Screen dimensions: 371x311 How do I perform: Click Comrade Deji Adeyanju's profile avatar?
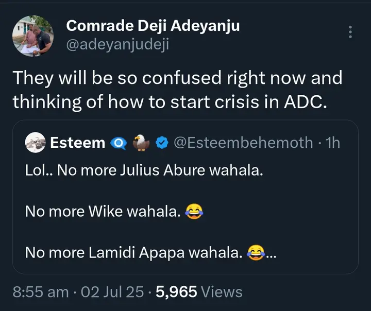(32, 36)
